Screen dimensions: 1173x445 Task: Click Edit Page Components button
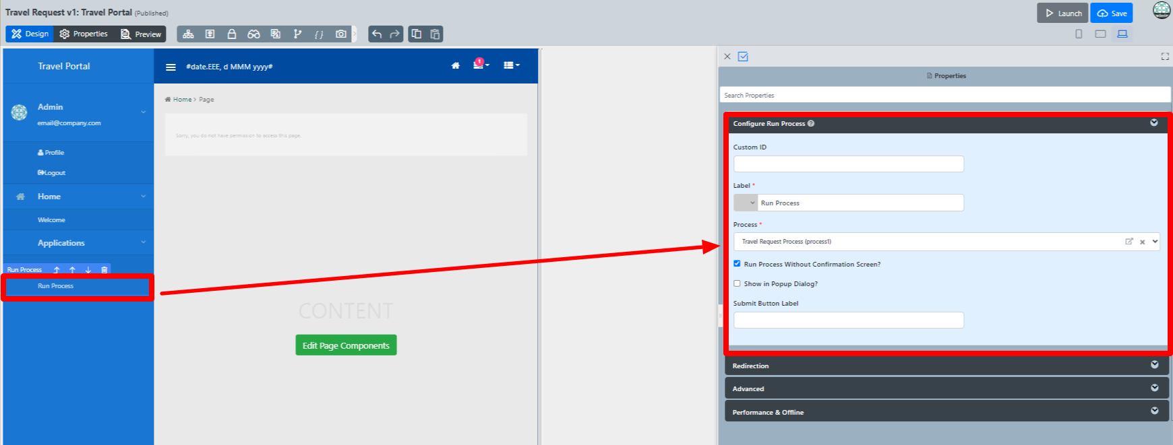pyautogui.click(x=346, y=345)
